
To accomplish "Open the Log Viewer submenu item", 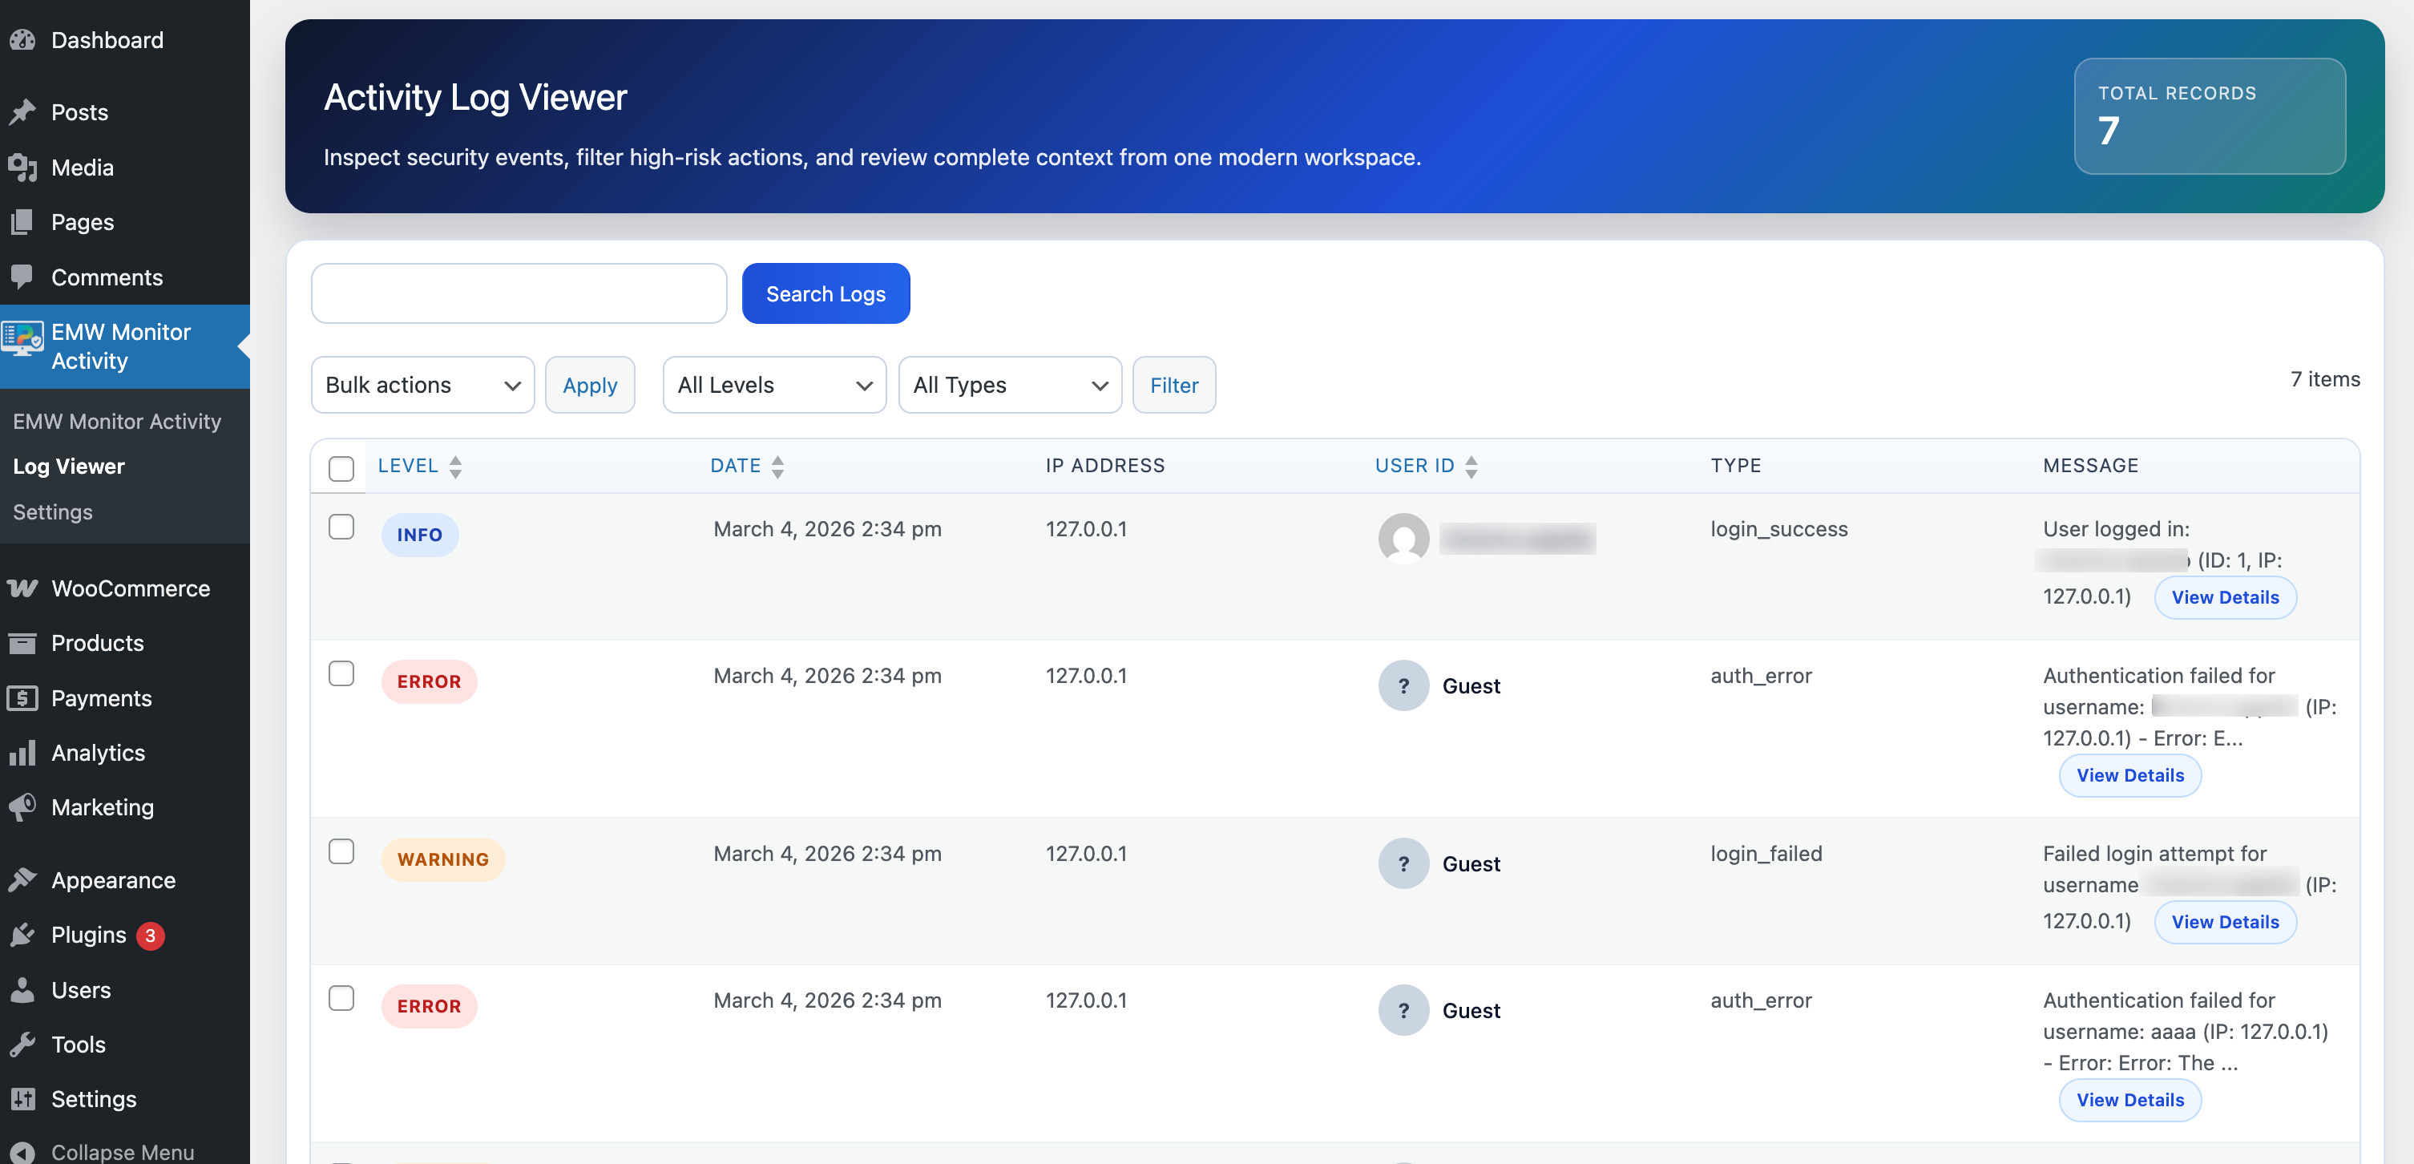I will [x=68, y=467].
